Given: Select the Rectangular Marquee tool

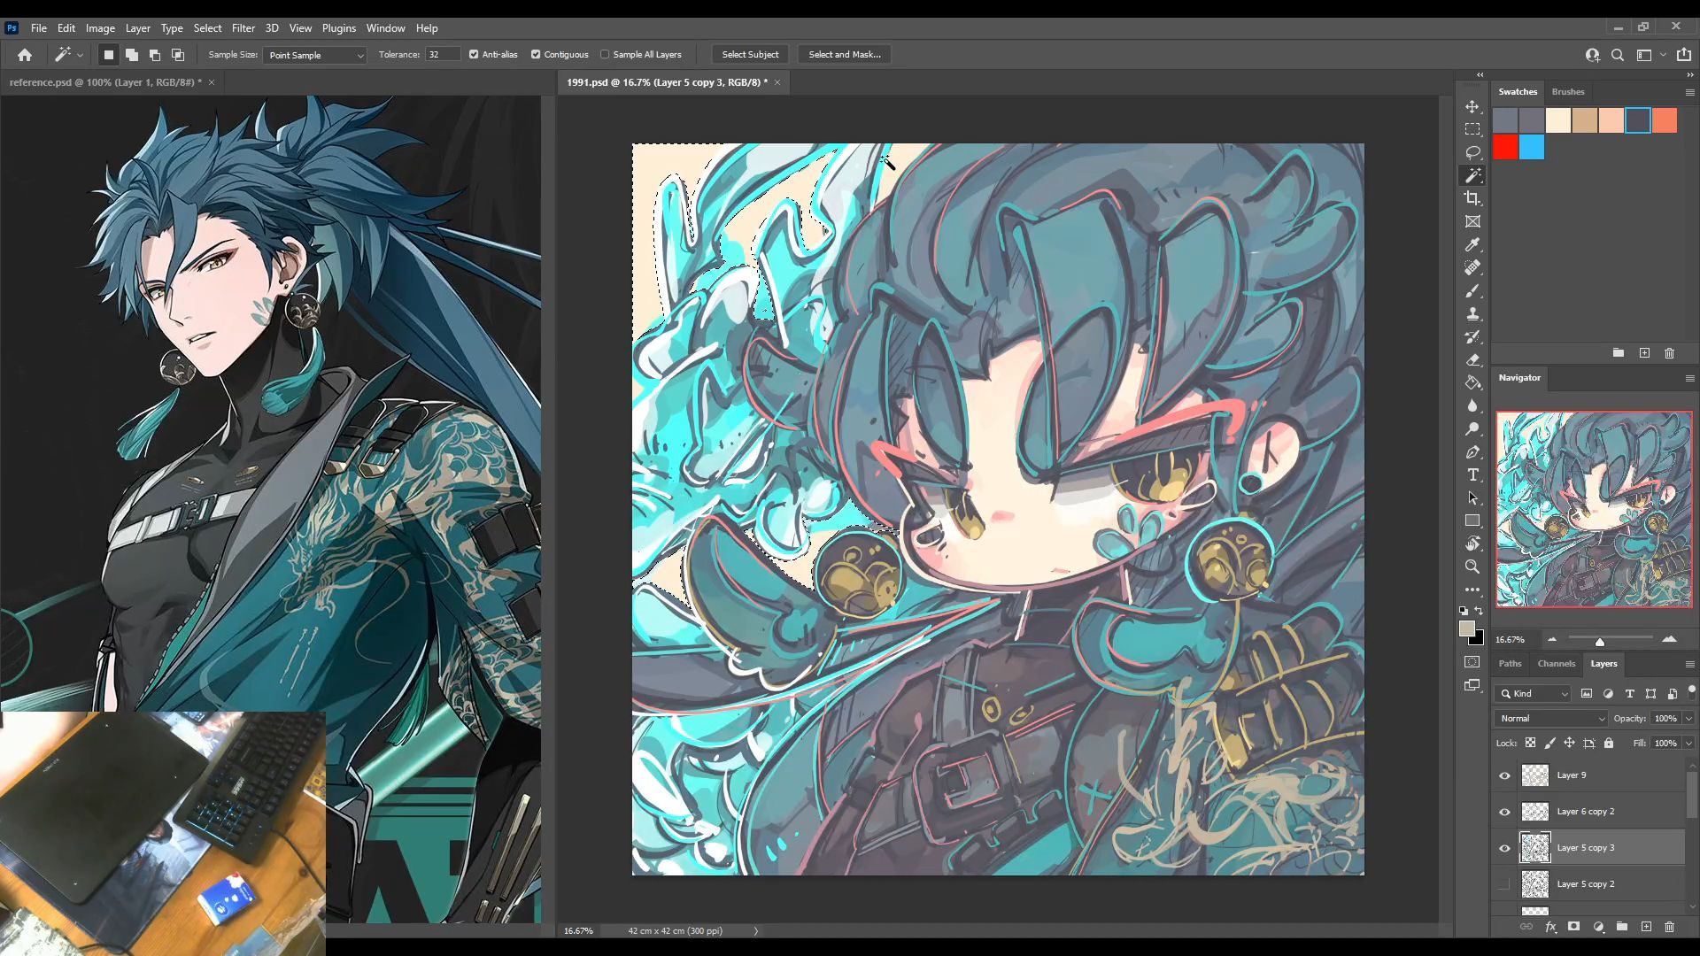Looking at the screenshot, I should pos(1472,129).
